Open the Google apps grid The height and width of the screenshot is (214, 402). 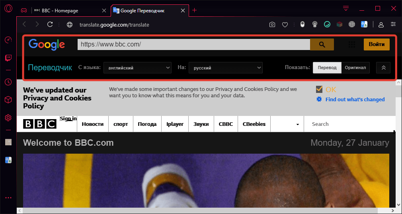click(x=351, y=44)
